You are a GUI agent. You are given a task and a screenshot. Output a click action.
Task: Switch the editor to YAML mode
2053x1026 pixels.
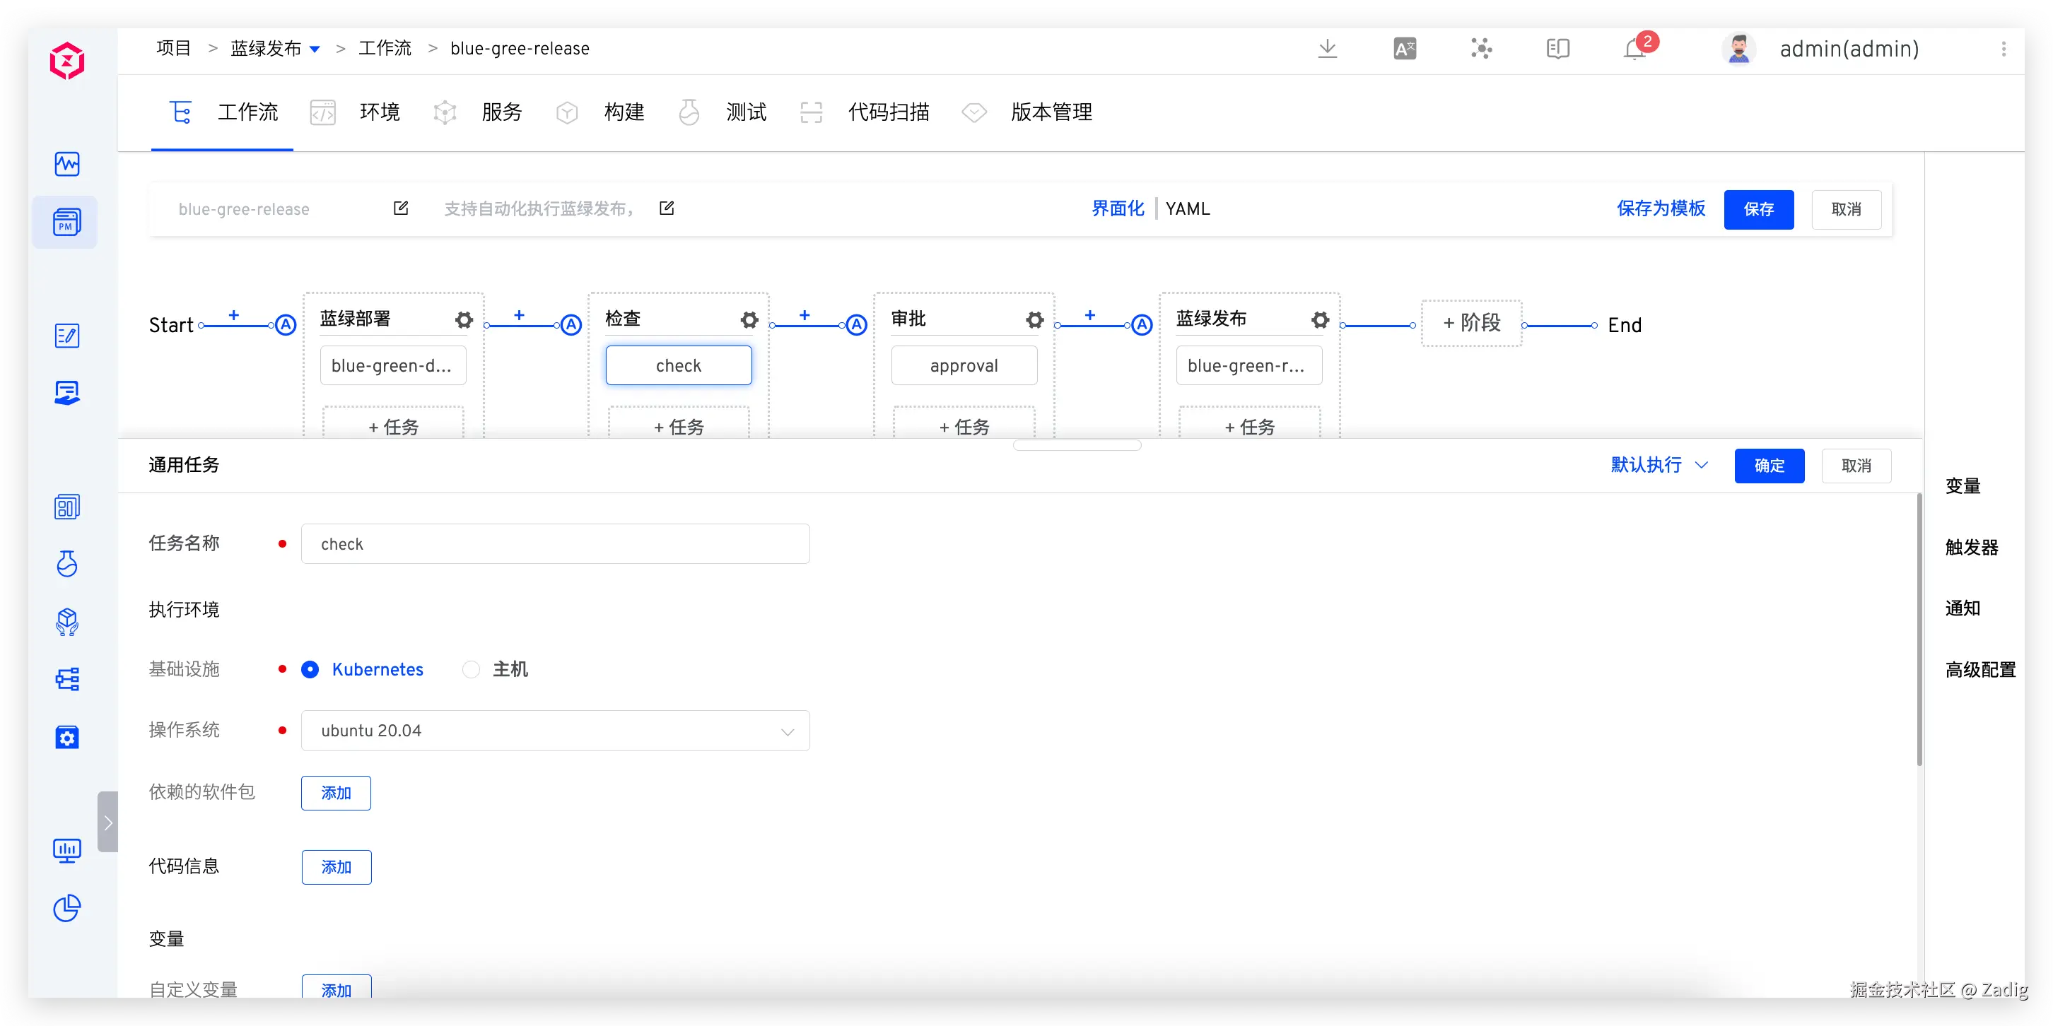(x=1188, y=208)
